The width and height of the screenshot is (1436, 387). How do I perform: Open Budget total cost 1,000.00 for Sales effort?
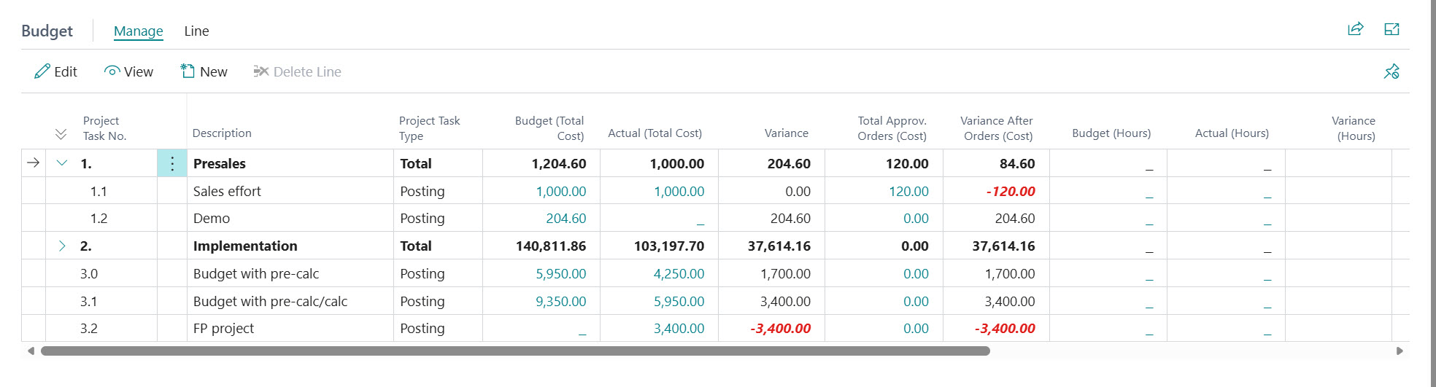coord(561,191)
